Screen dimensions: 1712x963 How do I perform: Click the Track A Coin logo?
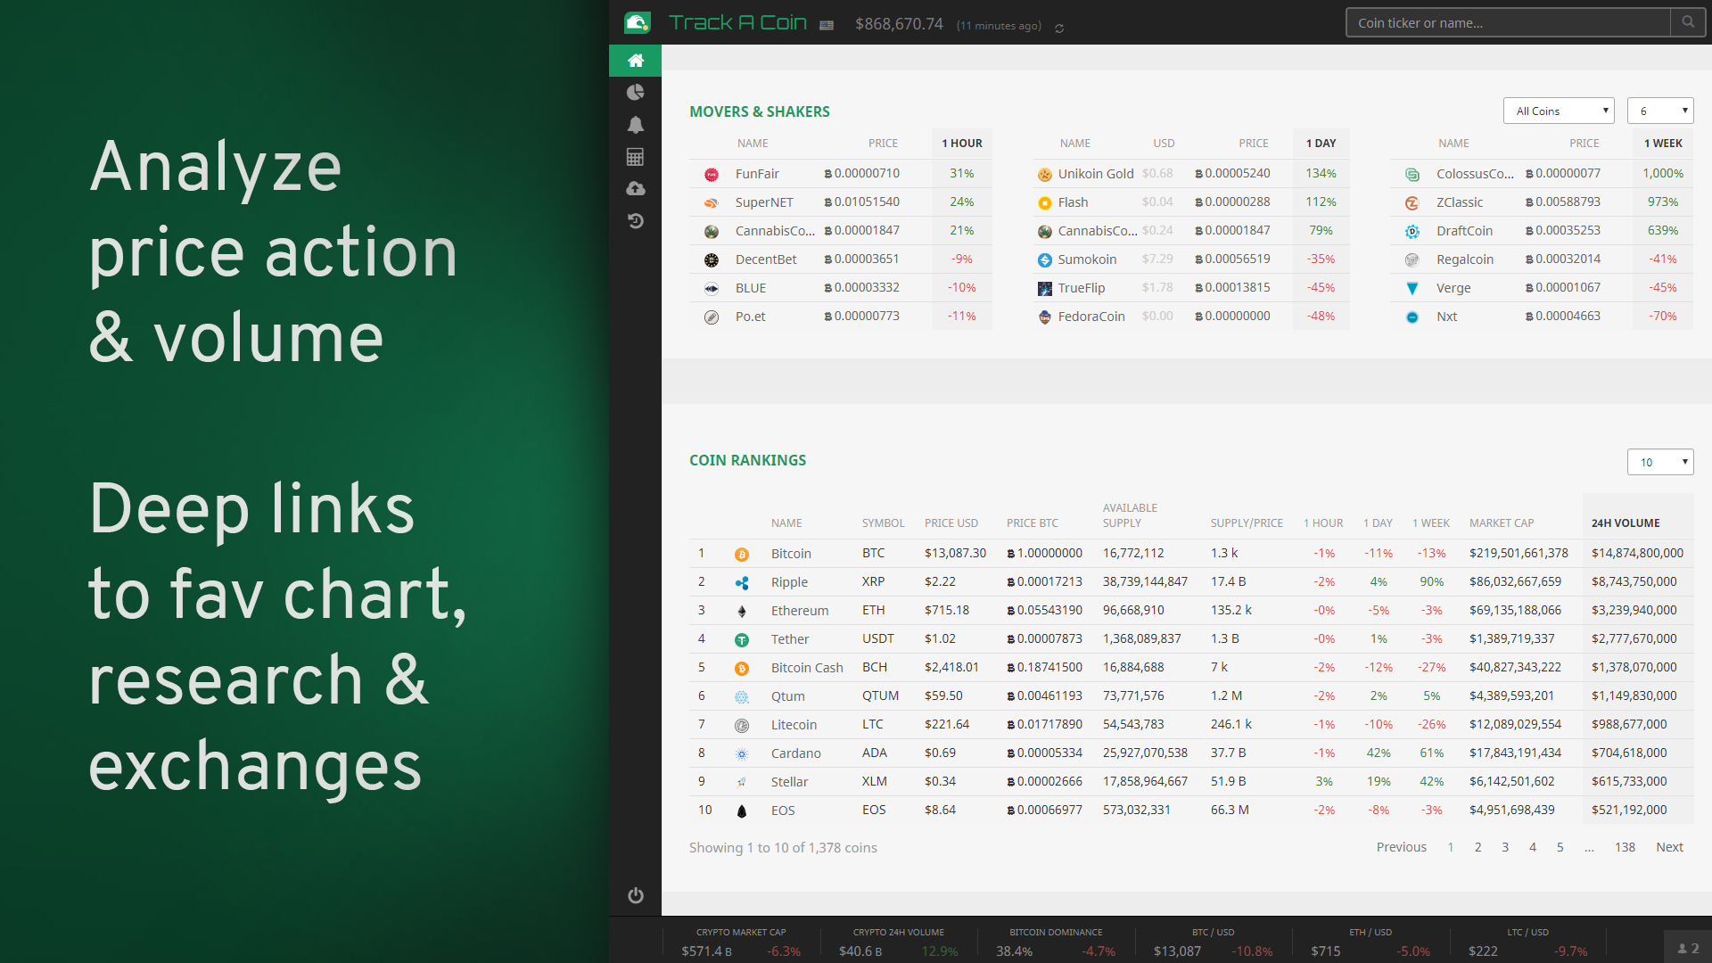tap(738, 22)
